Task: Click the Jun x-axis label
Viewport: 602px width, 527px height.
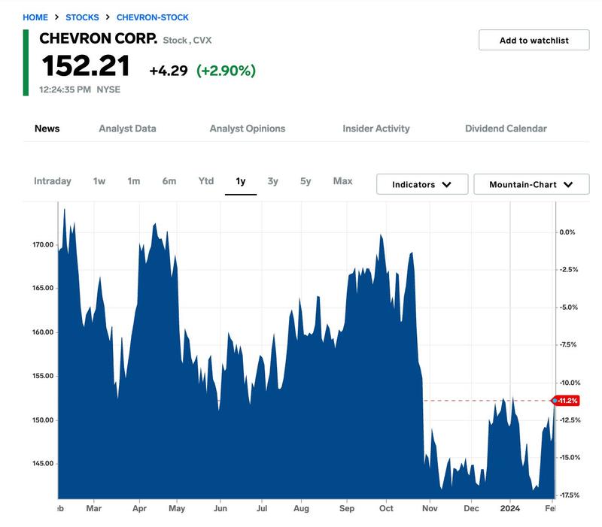Action: point(220,508)
